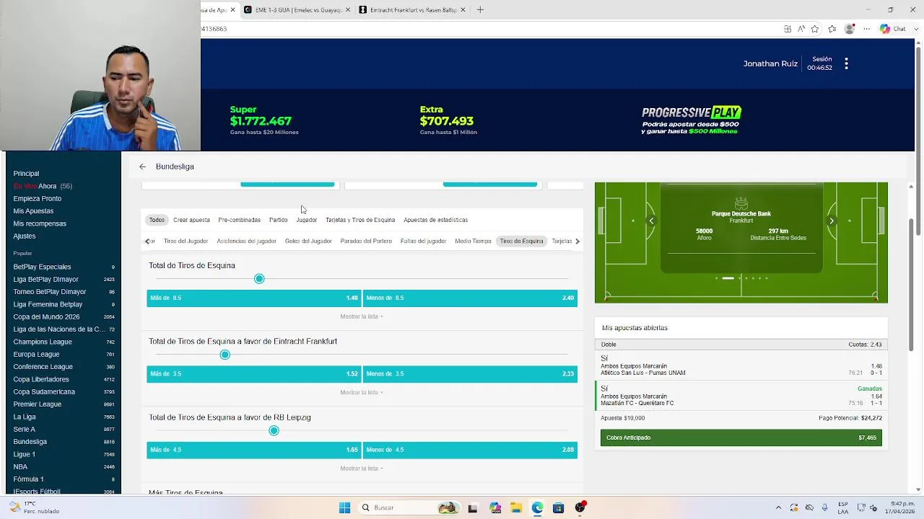Open Empieza Pronto in sidebar

tap(37, 199)
